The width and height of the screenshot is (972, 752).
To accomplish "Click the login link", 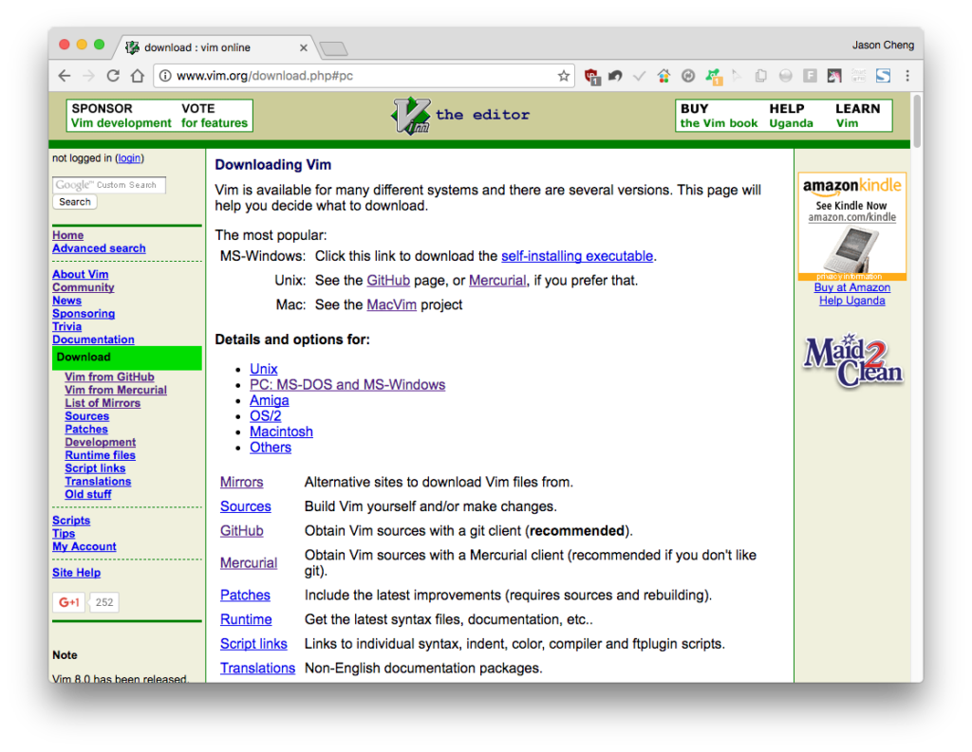I will (129, 158).
